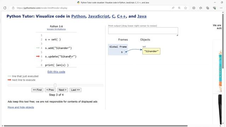The image size is (226, 127).
Task: Open Read aloud icon in address bar
Action: click(173, 8)
